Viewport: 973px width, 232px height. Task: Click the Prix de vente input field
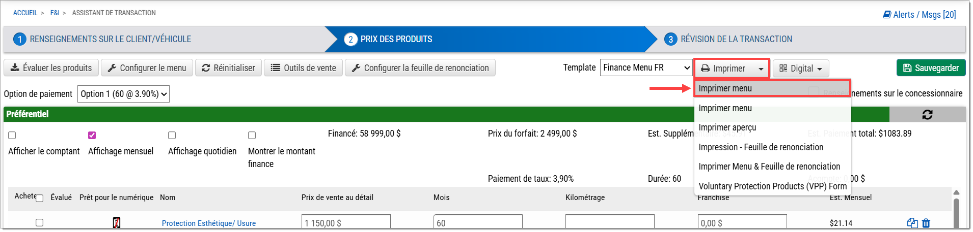point(346,223)
